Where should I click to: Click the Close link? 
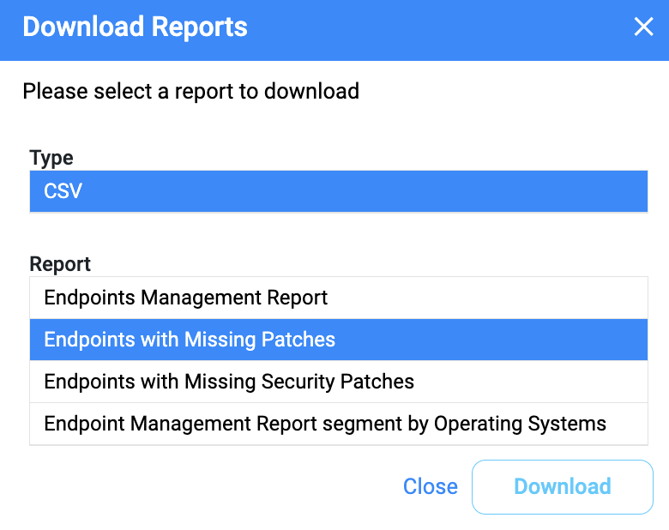(430, 486)
